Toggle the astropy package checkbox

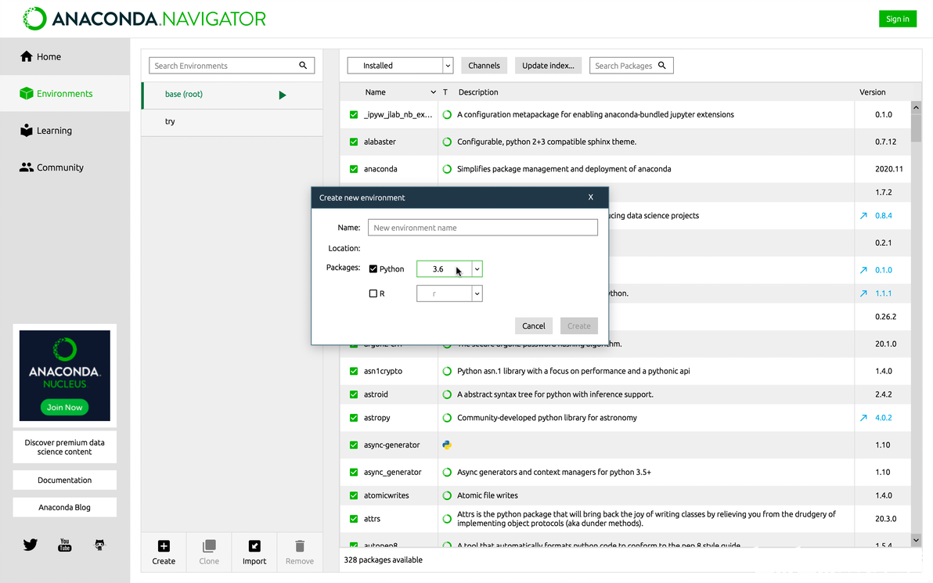[354, 418]
